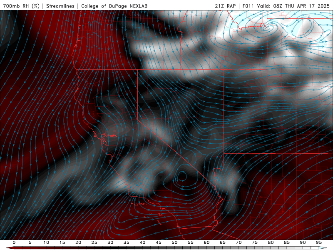This screenshot has width=333, height=250.
Task: Click the "85" value on the color scale
Action: (287, 242)
